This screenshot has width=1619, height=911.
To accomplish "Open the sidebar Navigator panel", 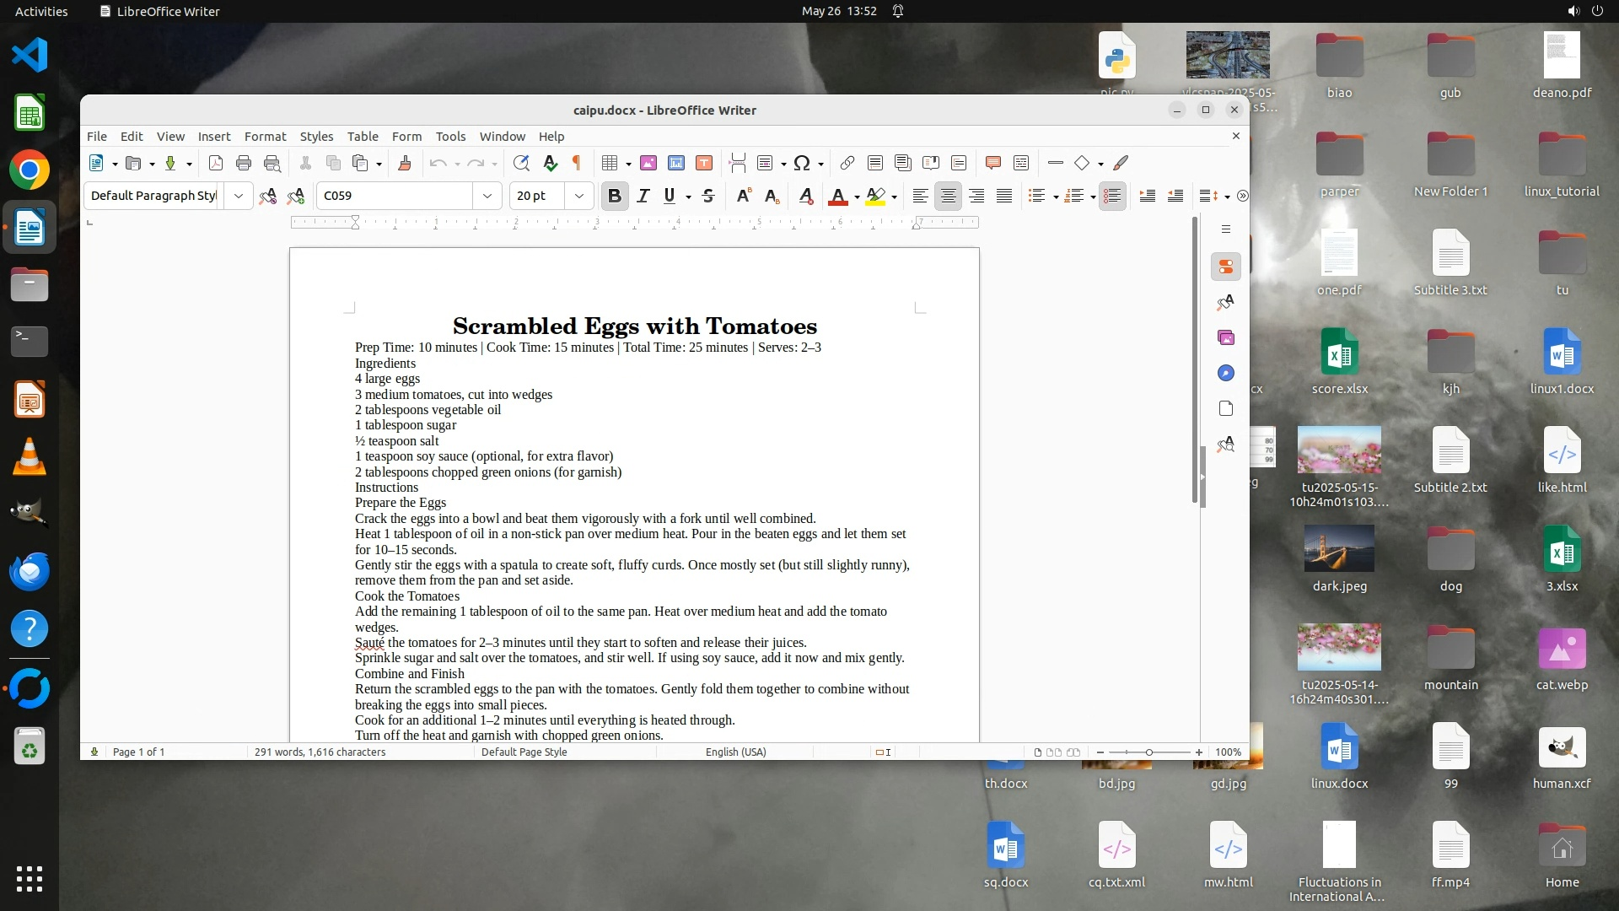I will (1226, 374).
